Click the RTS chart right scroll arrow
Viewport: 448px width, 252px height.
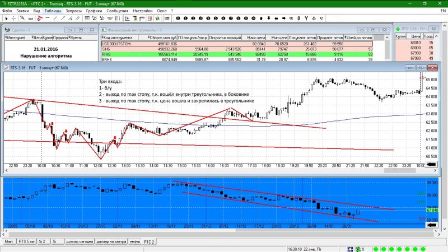coord(436,171)
